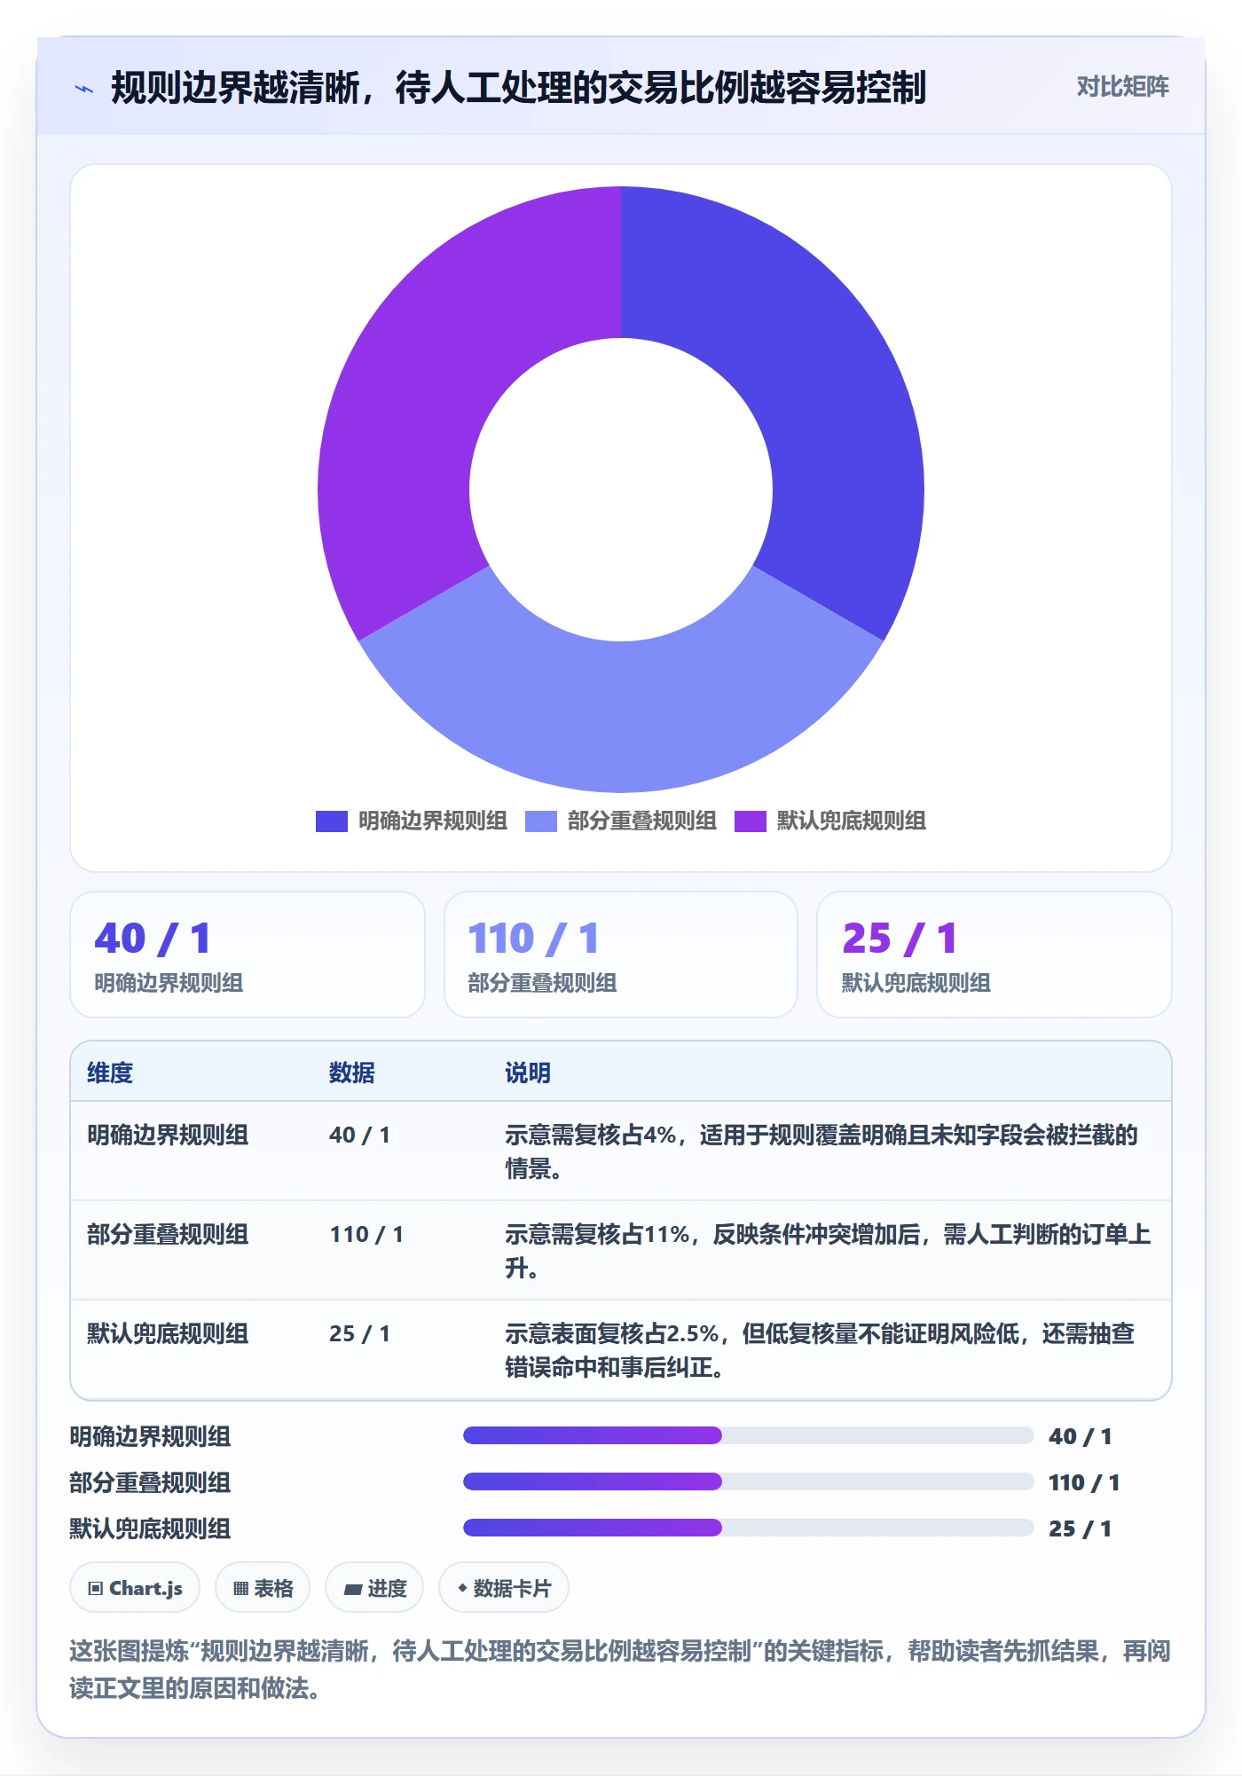Click the 默认兜底规则组 legend label
This screenshot has width=1242, height=1776.
[851, 821]
